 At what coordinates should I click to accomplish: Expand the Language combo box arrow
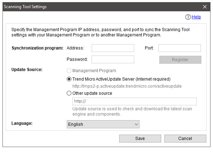tap(136, 124)
